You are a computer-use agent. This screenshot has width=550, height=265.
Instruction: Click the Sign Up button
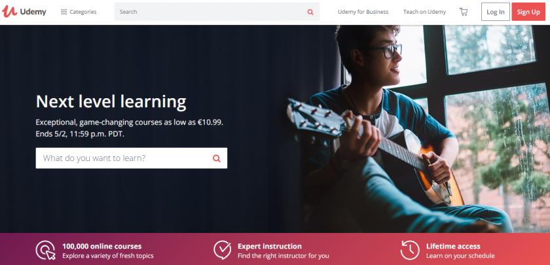(x=528, y=12)
